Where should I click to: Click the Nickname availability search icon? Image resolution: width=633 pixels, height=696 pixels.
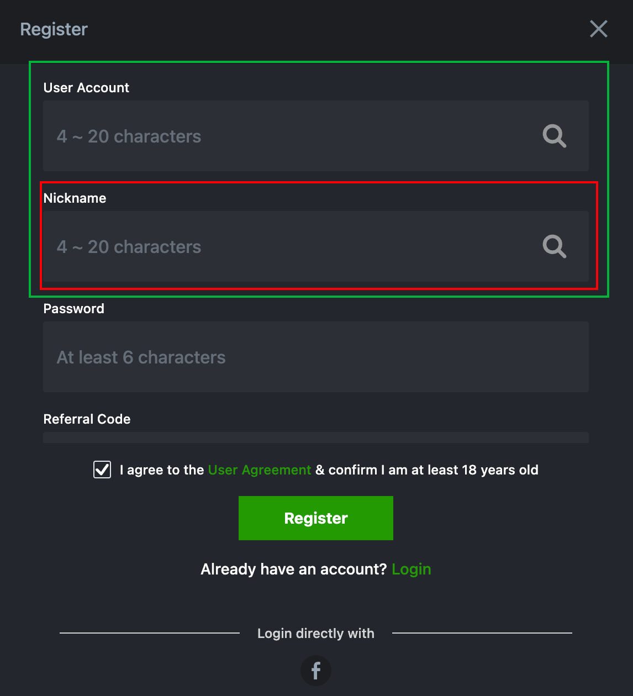tap(554, 246)
